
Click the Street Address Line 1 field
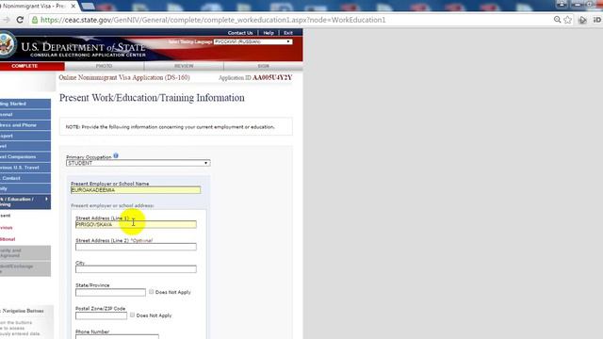point(136,224)
